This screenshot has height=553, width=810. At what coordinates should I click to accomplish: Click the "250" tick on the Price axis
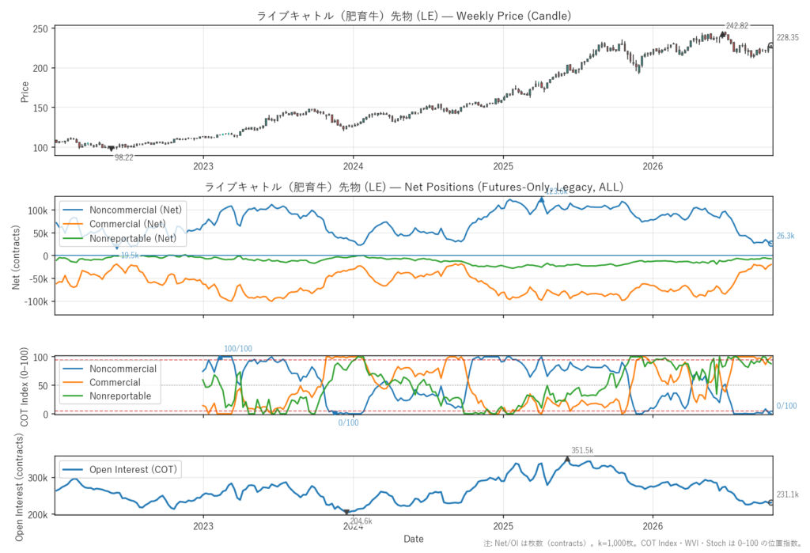coord(40,29)
